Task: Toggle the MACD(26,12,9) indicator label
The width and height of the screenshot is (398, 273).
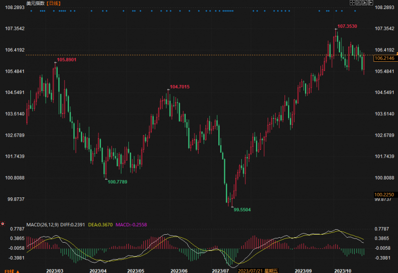Action: tap(42, 225)
